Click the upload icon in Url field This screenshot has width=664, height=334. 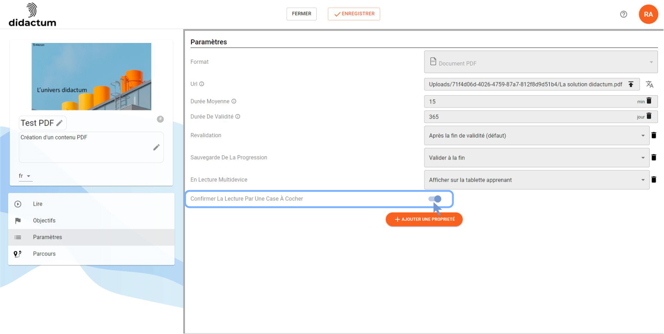(x=631, y=85)
